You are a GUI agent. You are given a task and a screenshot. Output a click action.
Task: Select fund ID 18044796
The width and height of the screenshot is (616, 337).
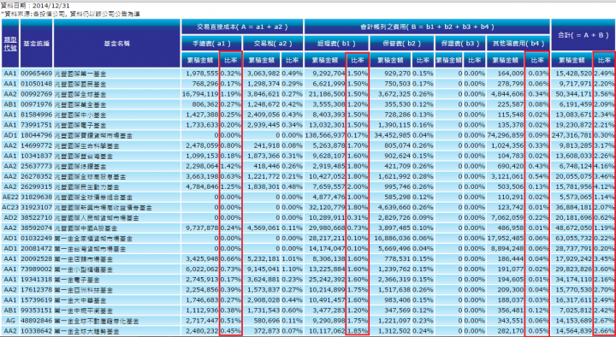36,135
